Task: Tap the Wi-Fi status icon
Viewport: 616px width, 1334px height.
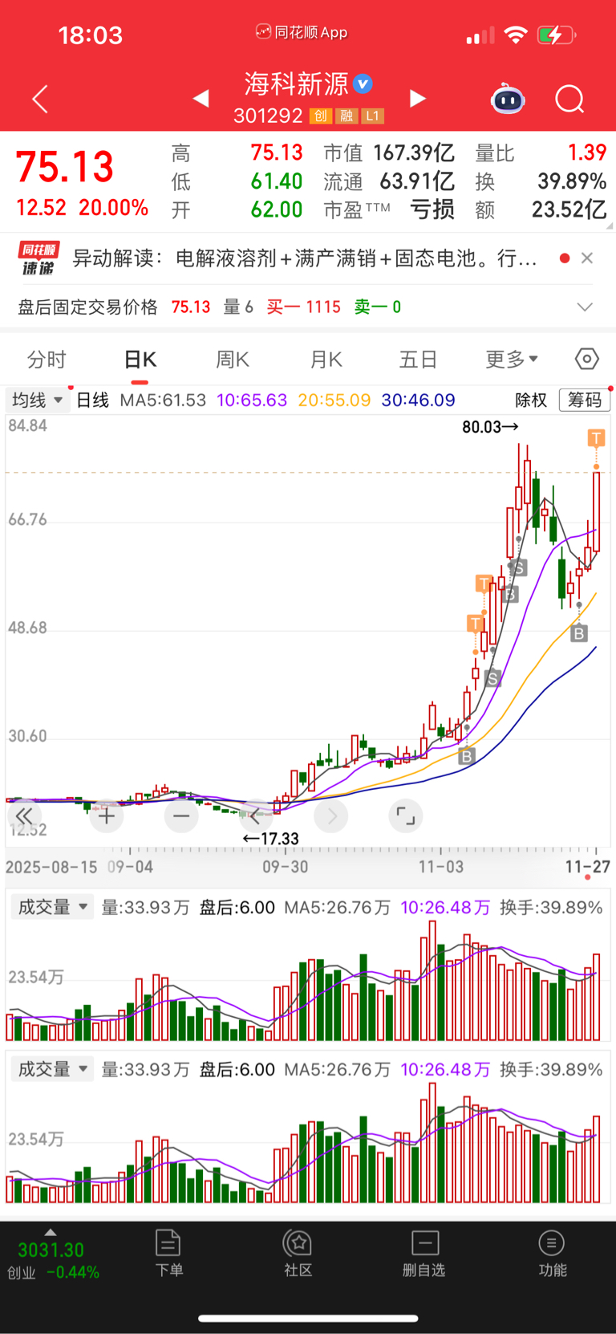Action: [516, 35]
